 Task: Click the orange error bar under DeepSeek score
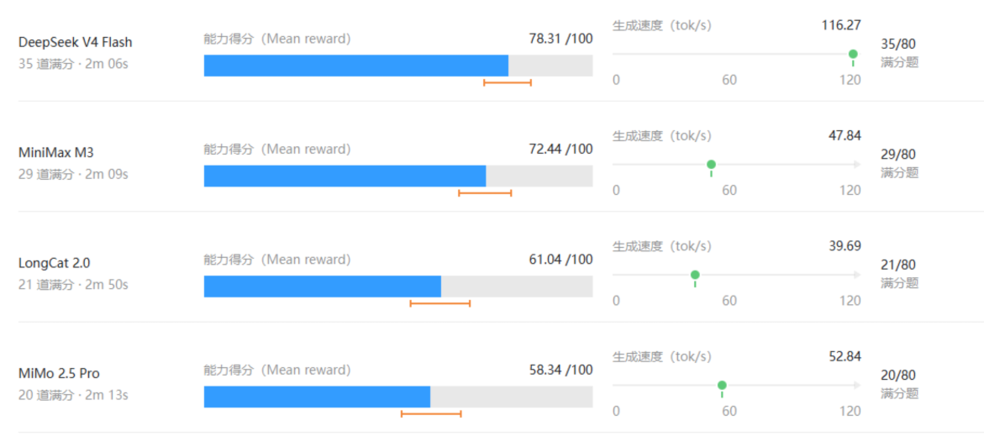click(508, 83)
